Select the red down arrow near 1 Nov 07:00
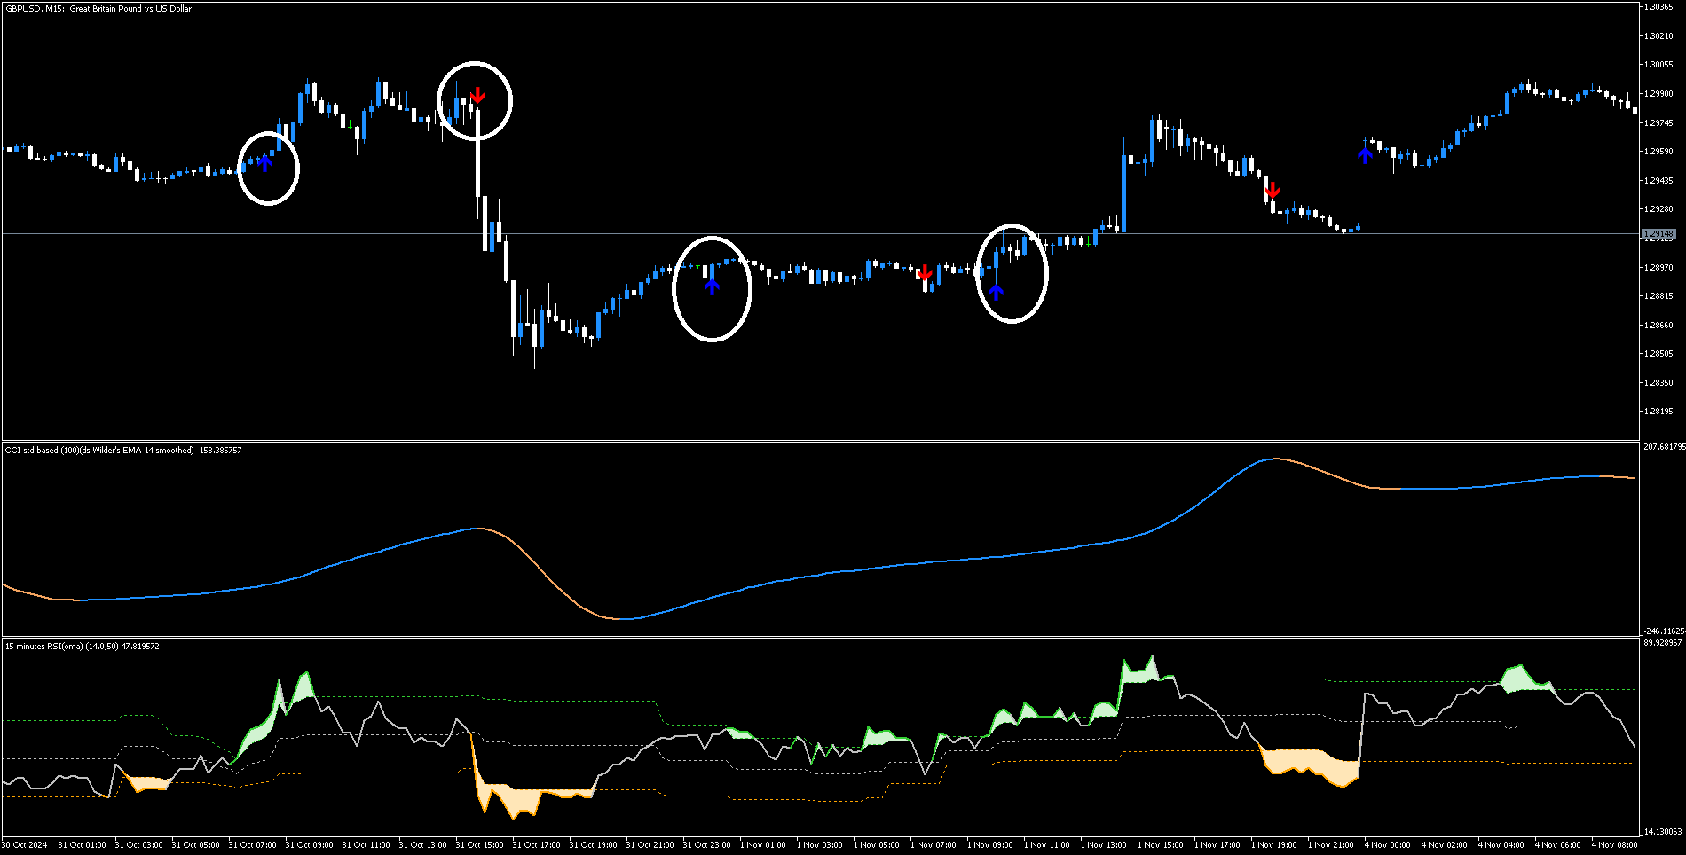This screenshot has height=855, width=1686. pyautogui.click(x=924, y=272)
